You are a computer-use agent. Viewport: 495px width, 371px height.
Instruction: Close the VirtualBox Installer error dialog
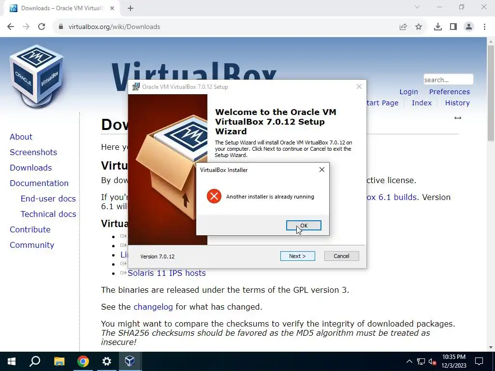coord(321,170)
